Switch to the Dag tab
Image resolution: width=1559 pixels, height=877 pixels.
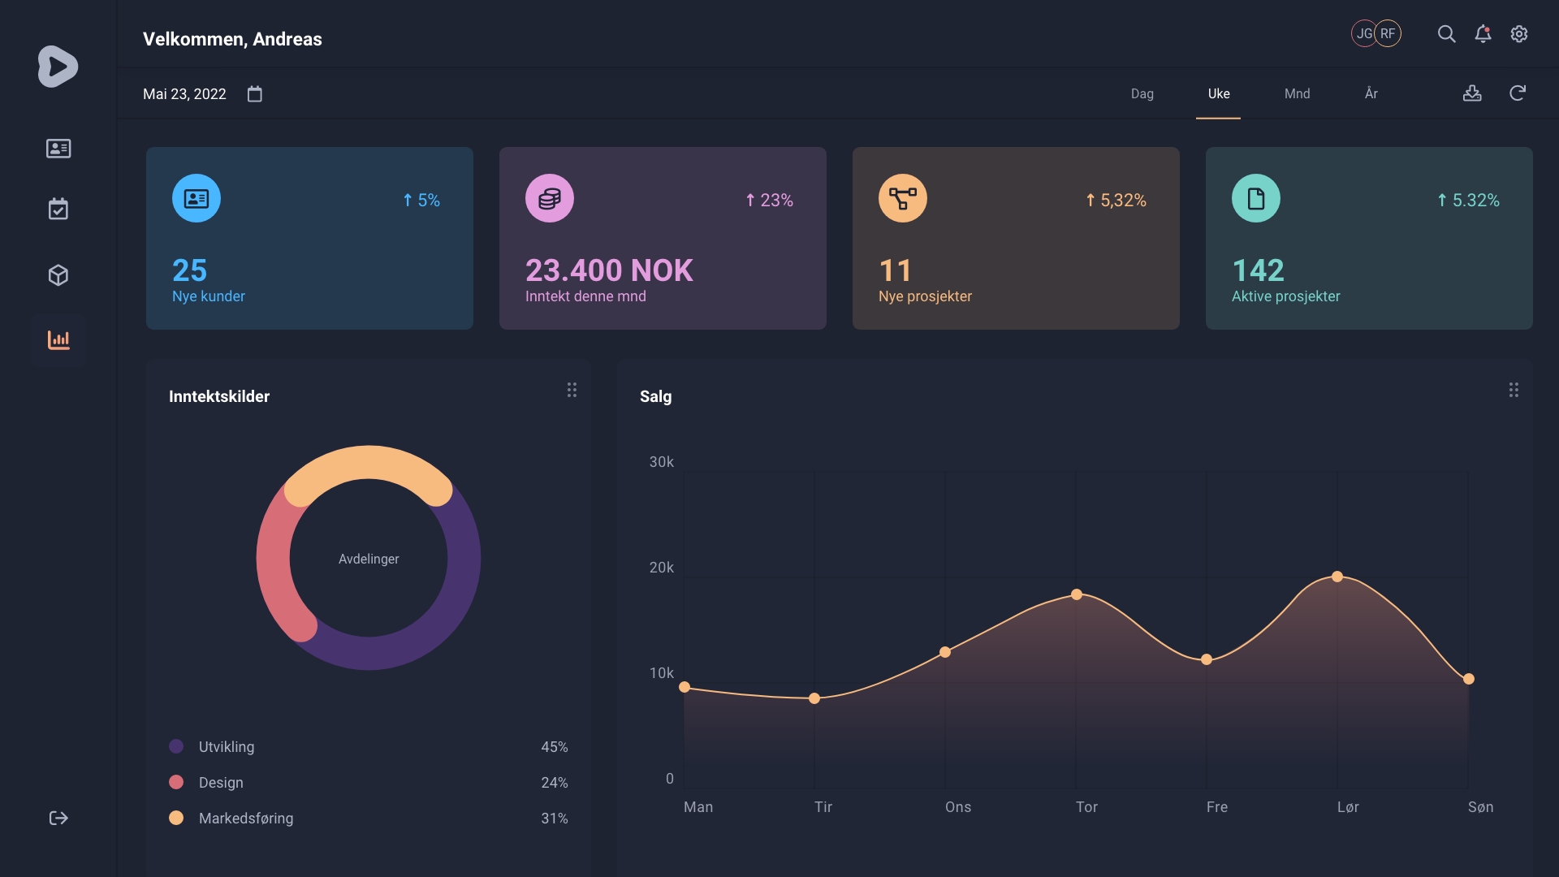tap(1142, 94)
